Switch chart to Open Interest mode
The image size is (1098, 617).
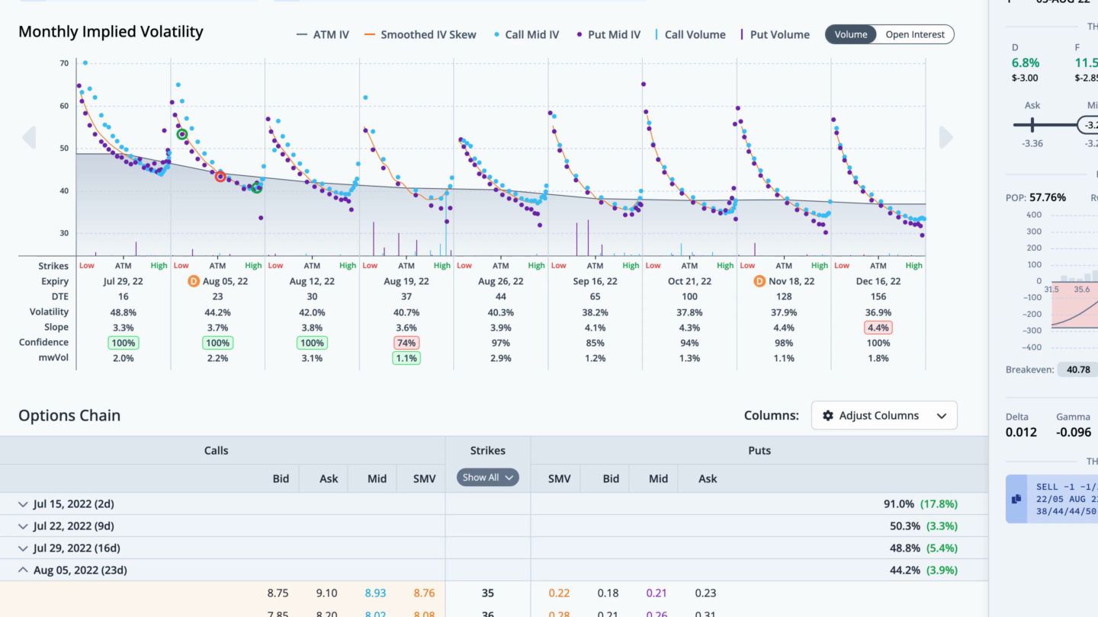point(915,34)
